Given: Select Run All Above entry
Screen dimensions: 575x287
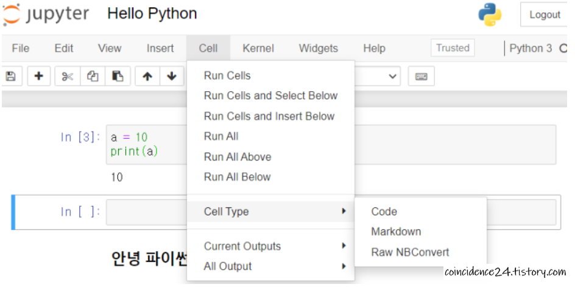Looking at the screenshot, I should pyautogui.click(x=270, y=157).
